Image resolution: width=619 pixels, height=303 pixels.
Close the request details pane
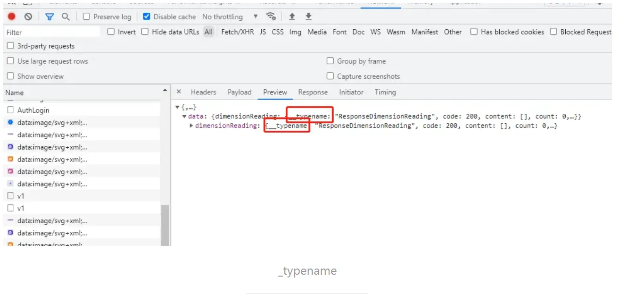(179, 92)
